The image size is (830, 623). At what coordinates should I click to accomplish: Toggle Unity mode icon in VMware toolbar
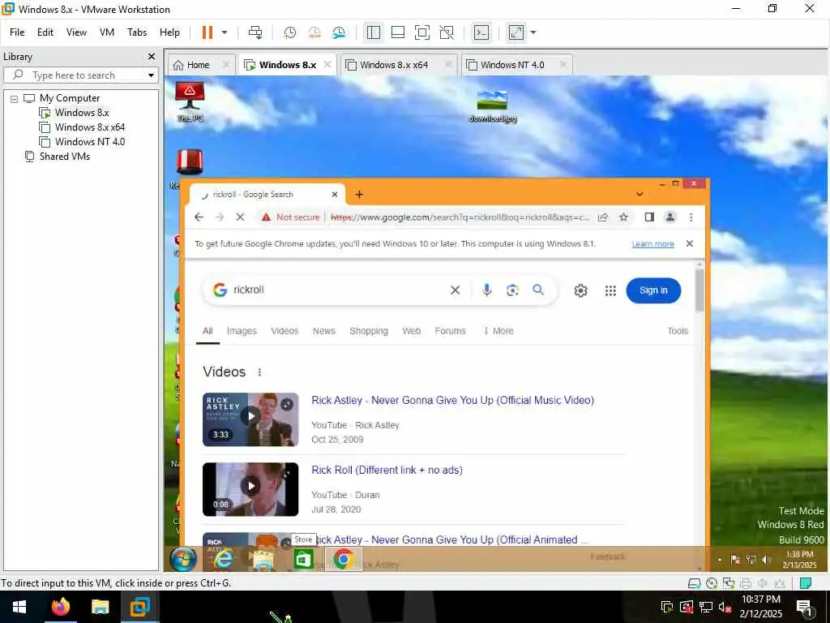tap(447, 32)
